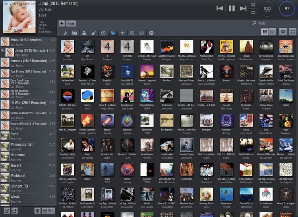The height and width of the screenshot is (217, 298).
Task: Open the Hotel California album
Action: (x=246, y=145)
